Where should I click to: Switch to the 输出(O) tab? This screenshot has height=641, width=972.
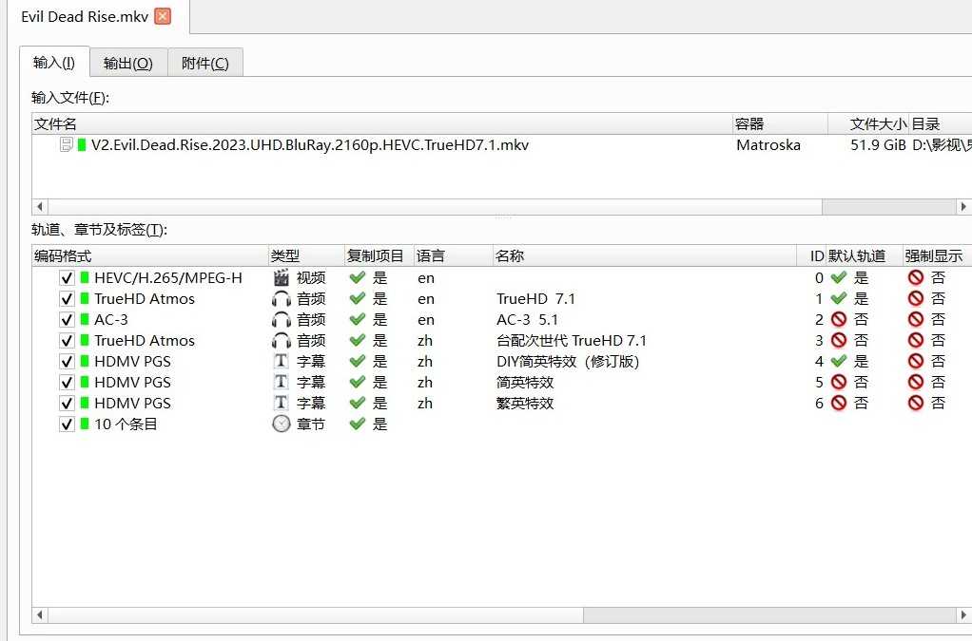coord(128,63)
